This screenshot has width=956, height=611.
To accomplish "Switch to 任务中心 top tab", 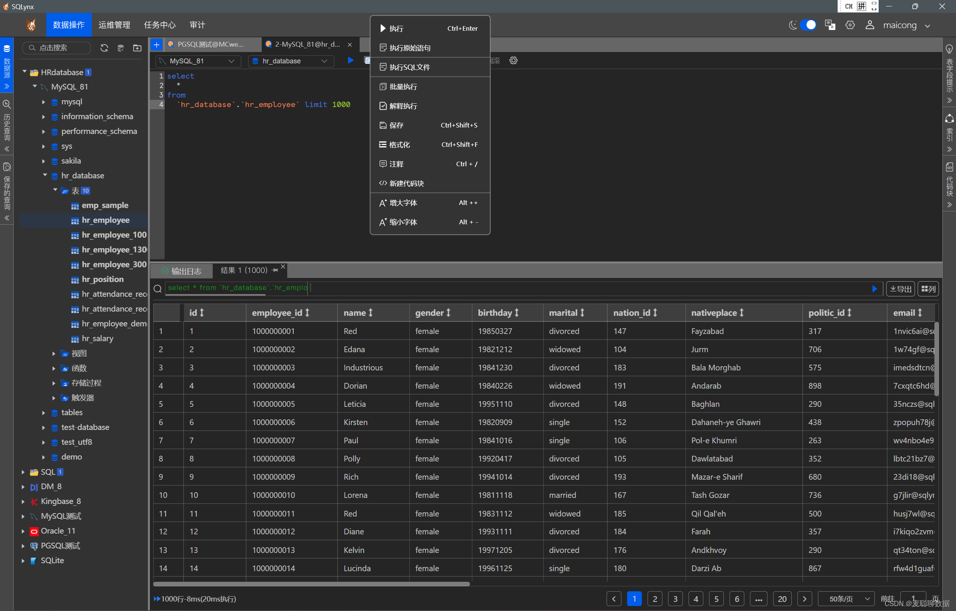I will click(160, 25).
